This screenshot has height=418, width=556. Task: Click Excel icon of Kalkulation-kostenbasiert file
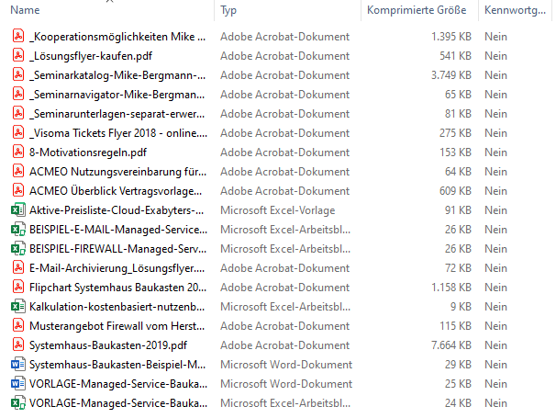coord(17,306)
